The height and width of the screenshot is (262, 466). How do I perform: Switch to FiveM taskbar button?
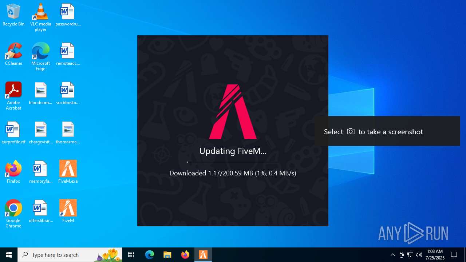click(203, 255)
